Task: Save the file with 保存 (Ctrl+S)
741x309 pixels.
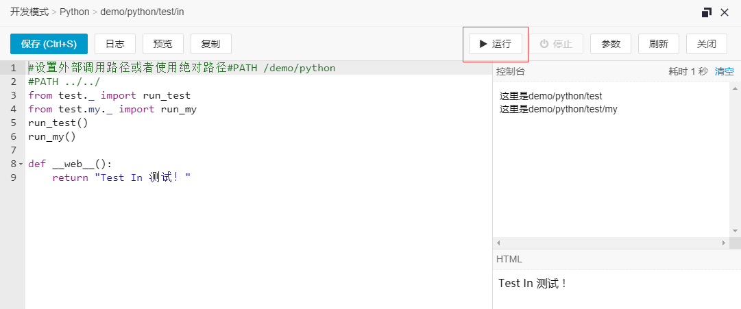Action: [x=49, y=44]
